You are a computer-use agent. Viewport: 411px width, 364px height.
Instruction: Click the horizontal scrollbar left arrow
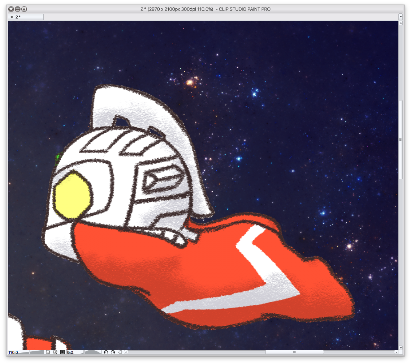(126, 352)
